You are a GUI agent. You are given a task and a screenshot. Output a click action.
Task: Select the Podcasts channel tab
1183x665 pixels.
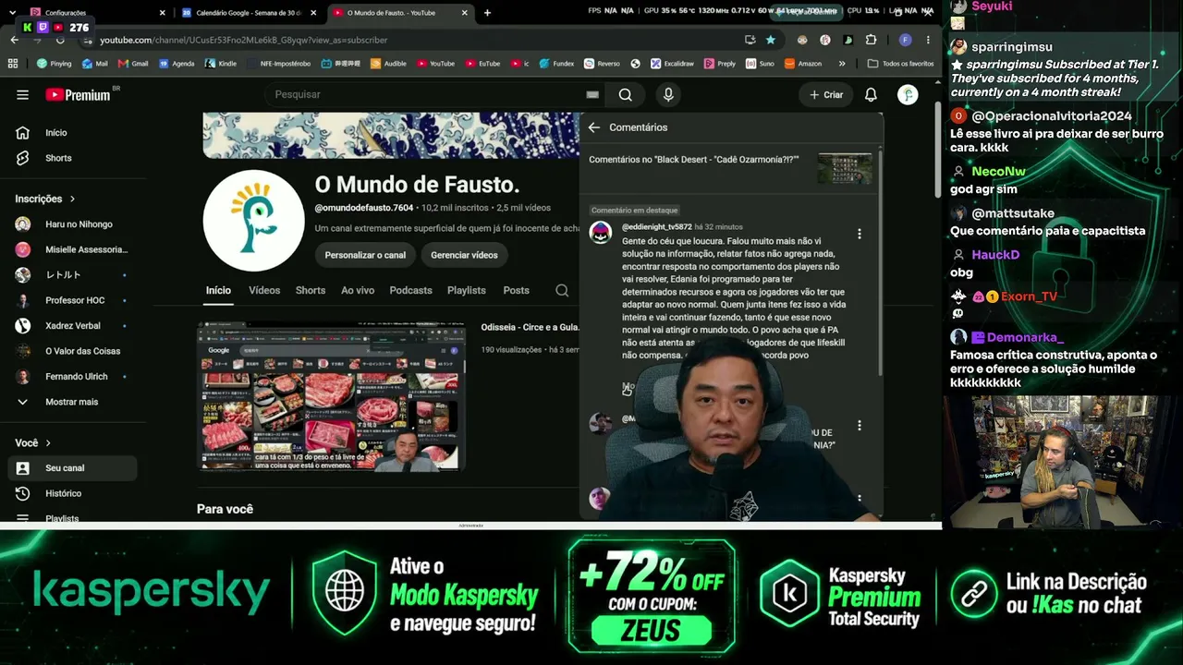pos(410,290)
